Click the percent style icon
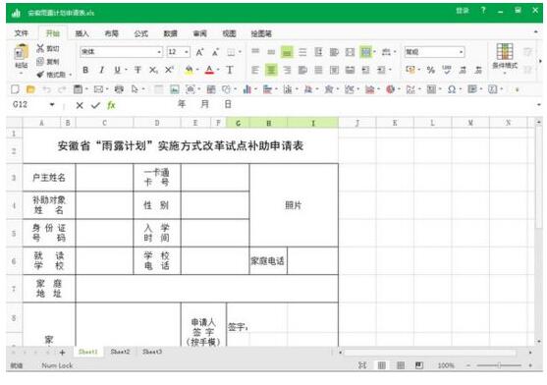547x385 pixels. [431, 70]
